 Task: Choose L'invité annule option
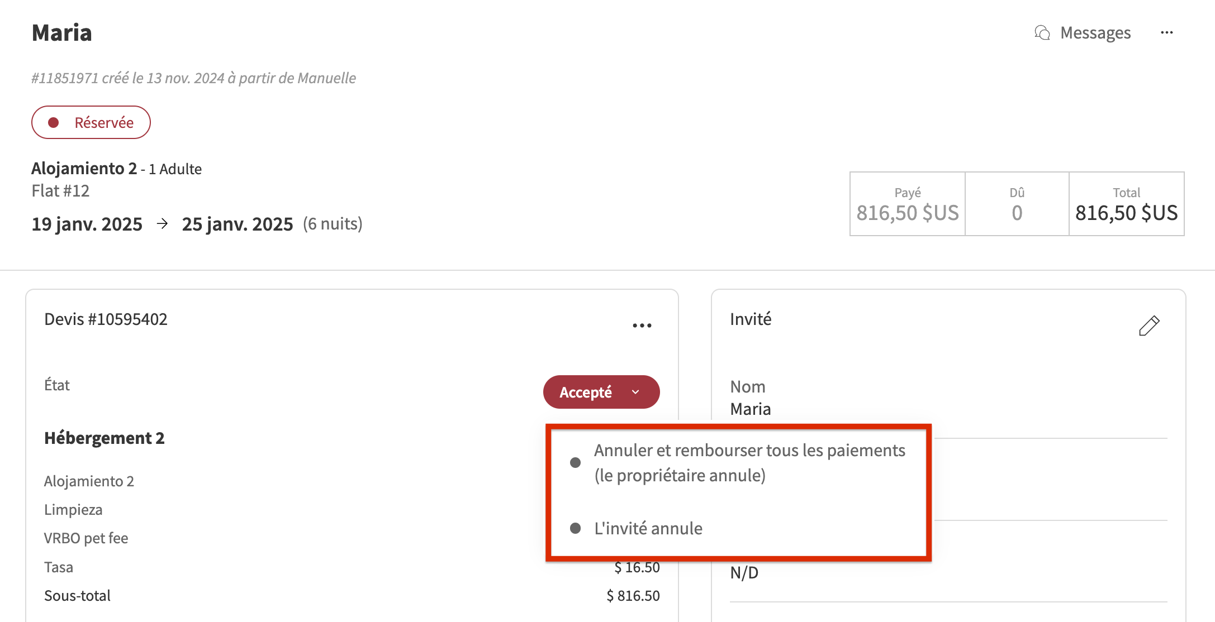click(x=648, y=528)
